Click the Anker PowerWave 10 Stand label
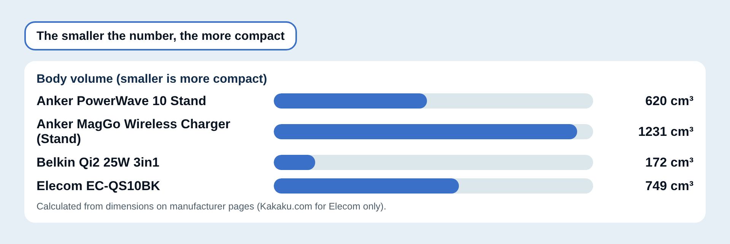This screenshot has height=244, width=730. coord(121,101)
